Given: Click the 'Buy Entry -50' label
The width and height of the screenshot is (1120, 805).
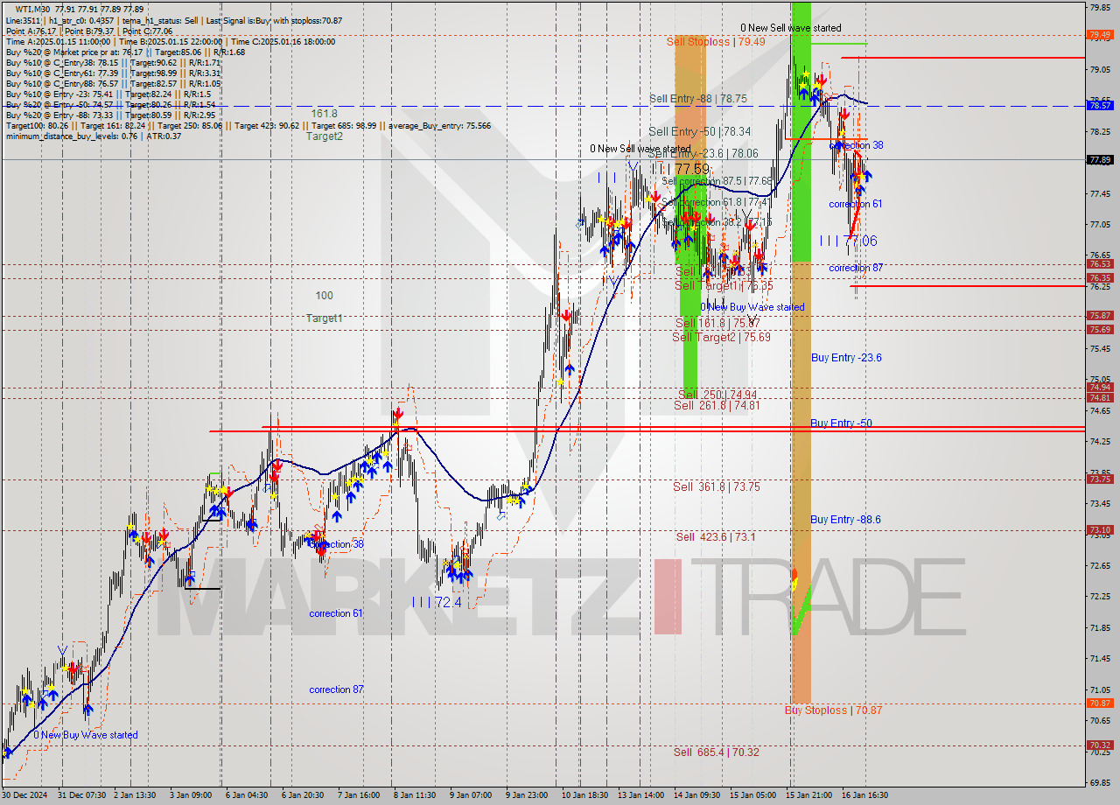Looking at the screenshot, I should [840, 423].
